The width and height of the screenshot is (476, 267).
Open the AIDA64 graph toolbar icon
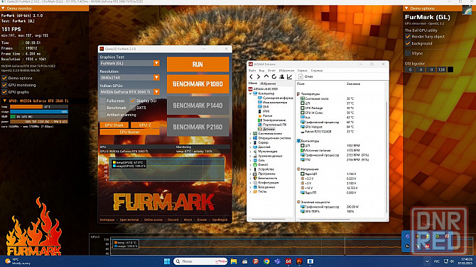click(289, 76)
